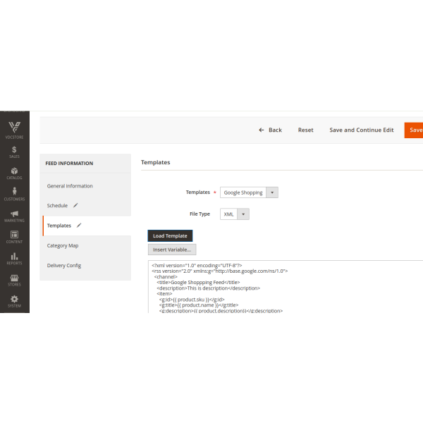
Task: Expand the Google Shopping templates dropdown
Action: tap(249, 192)
